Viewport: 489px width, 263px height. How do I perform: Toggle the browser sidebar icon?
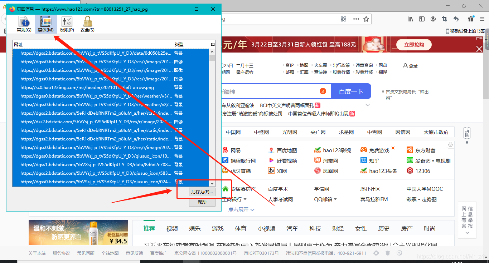[421, 19]
